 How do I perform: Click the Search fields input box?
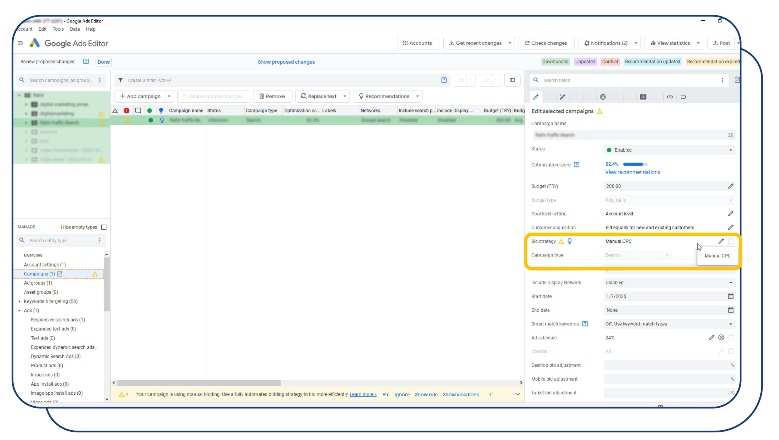tap(629, 80)
